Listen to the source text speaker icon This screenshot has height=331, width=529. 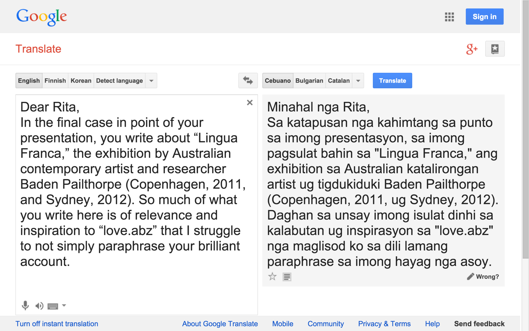click(x=39, y=306)
